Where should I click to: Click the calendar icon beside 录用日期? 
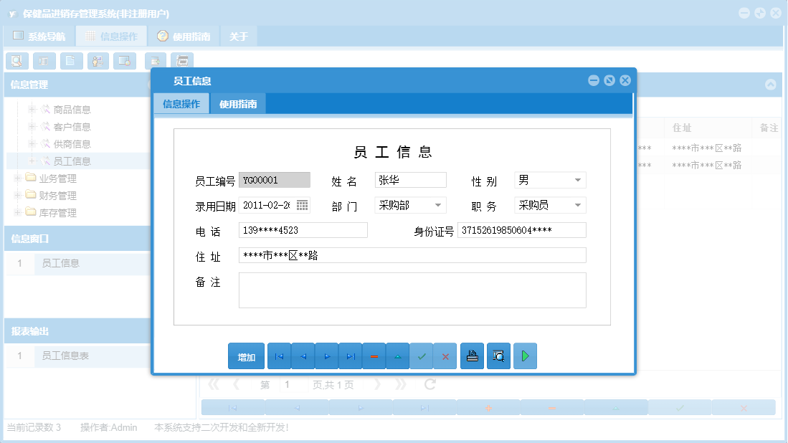click(303, 205)
